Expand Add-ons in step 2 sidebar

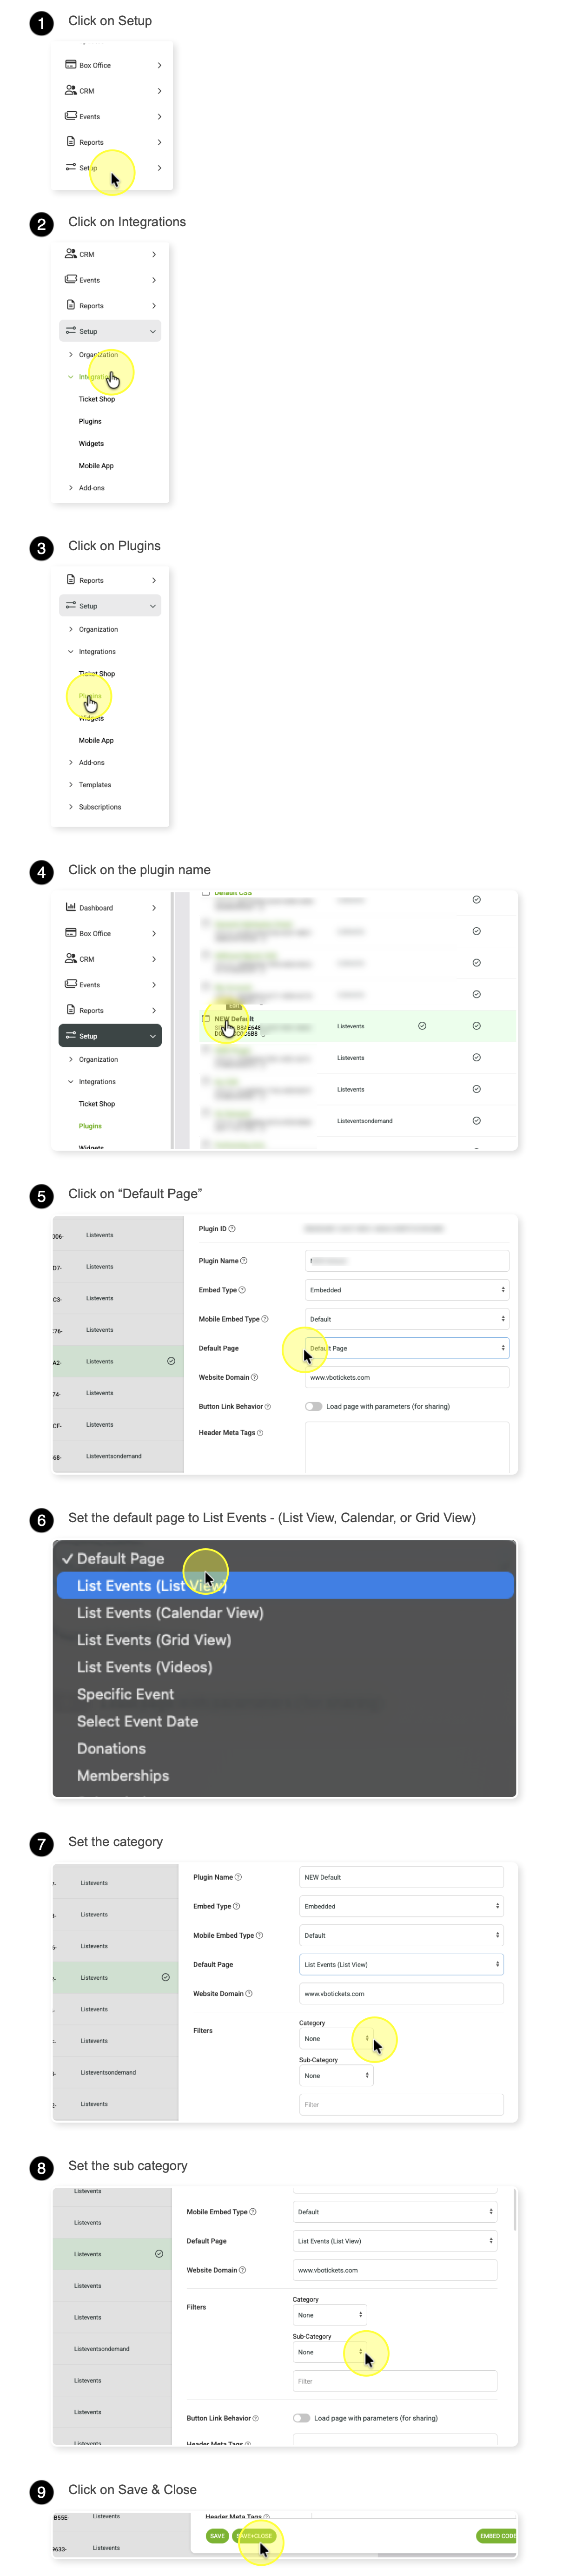70,488
